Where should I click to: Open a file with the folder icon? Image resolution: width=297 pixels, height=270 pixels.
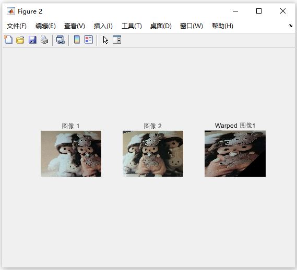pyautogui.click(x=20, y=40)
